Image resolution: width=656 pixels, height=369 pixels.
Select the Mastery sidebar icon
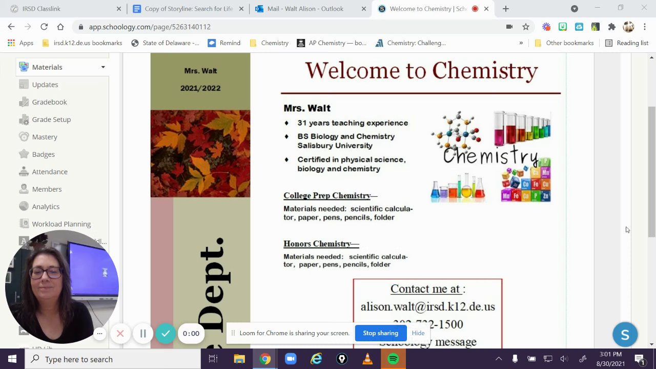(x=24, y=137)
